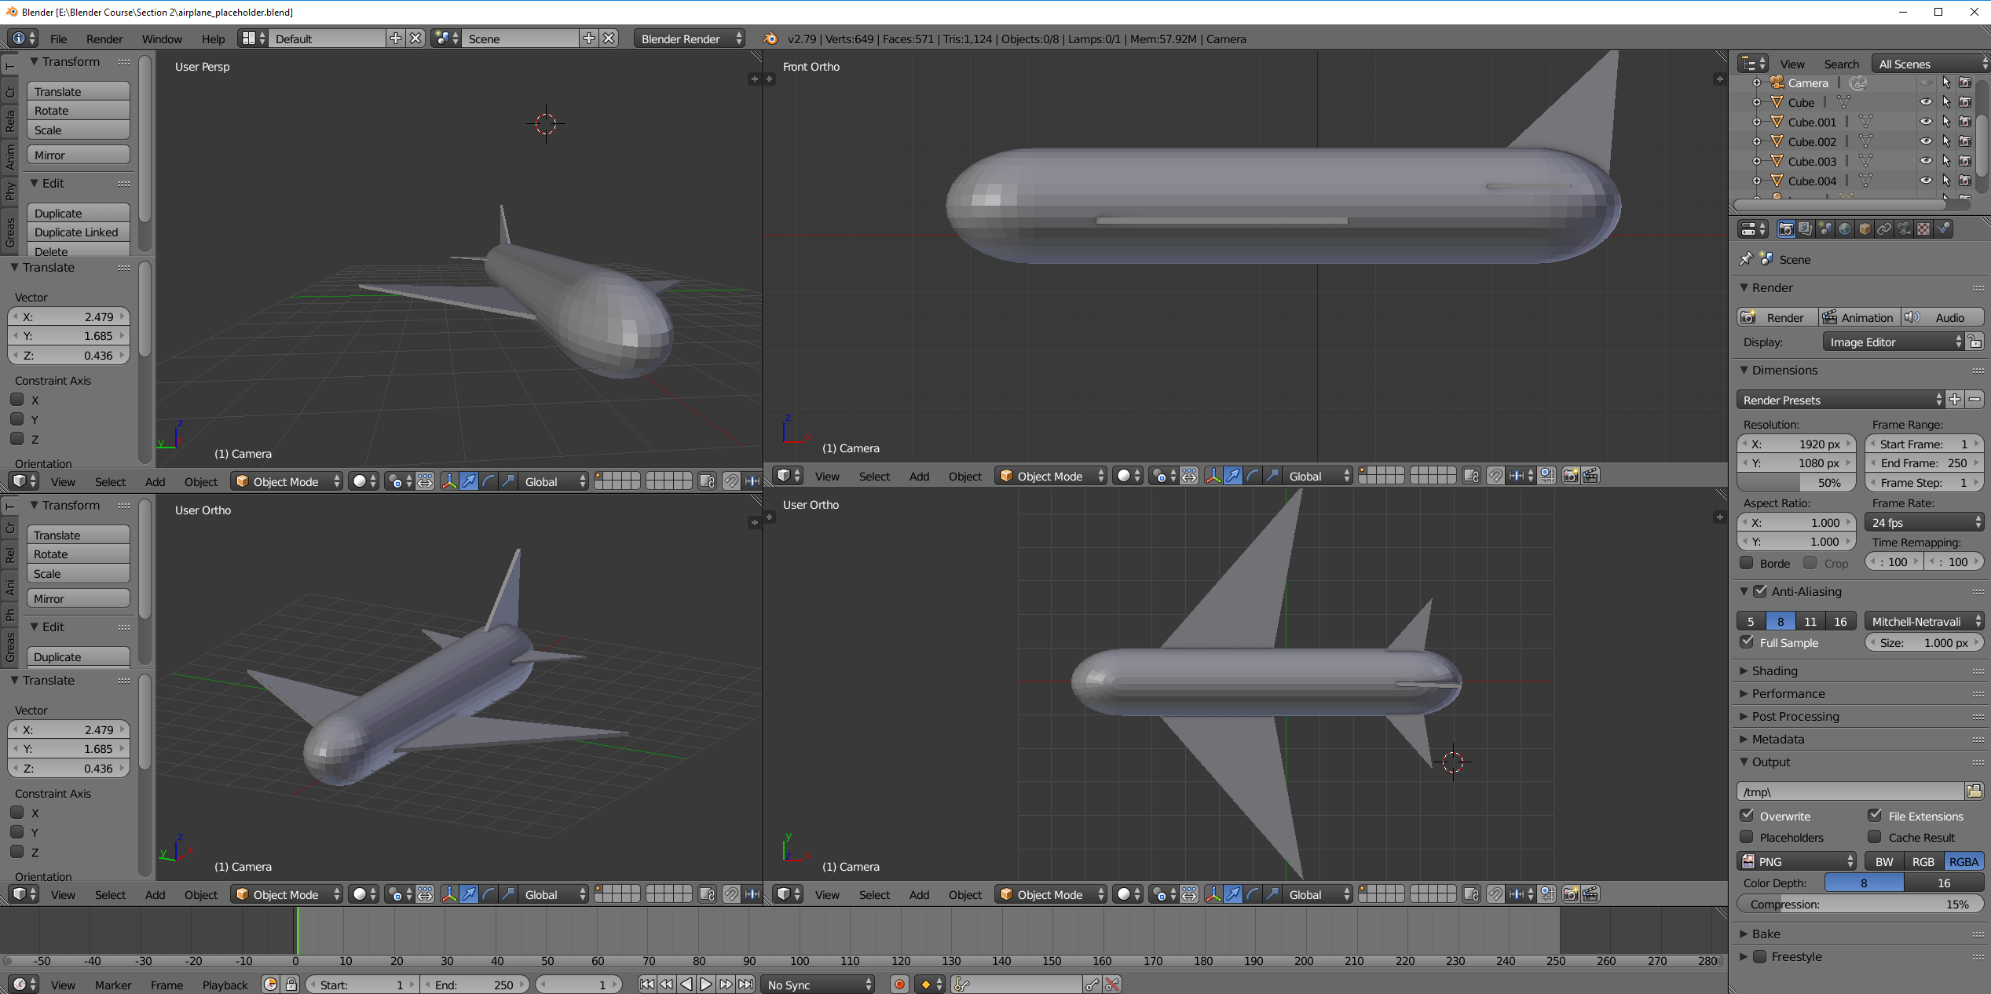Screen dimensions: 1991x994
Task: Click the Mirror button in Transform panel
Action: coord(78,154)
